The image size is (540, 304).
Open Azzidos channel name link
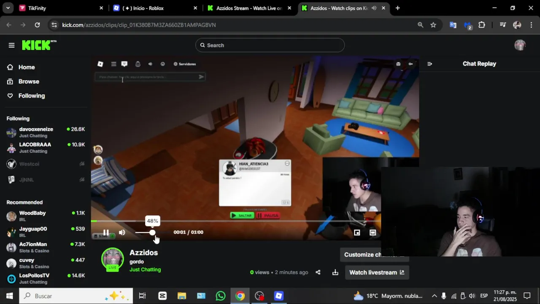143,252
